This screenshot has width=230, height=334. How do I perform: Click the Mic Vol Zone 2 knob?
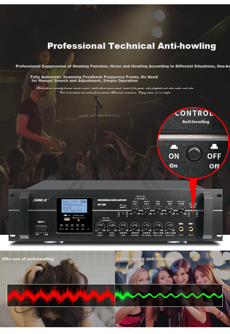coord(112,227)
